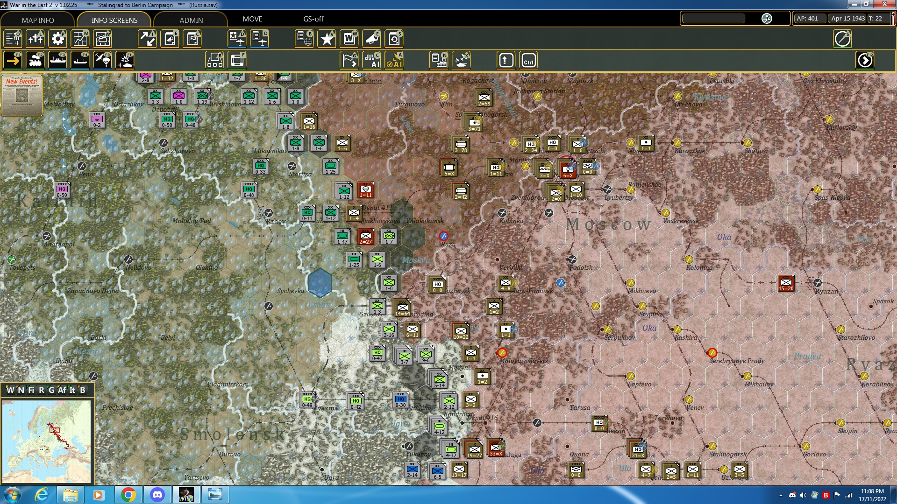Click the Save game icon (S)
Image resolution: width=897 pixels, height=504 pixels.
click(x=394, y=39)
